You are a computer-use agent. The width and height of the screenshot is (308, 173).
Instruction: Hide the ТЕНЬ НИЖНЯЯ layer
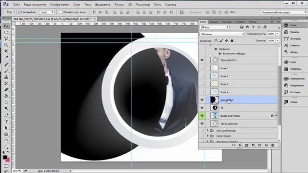[202, 124]
